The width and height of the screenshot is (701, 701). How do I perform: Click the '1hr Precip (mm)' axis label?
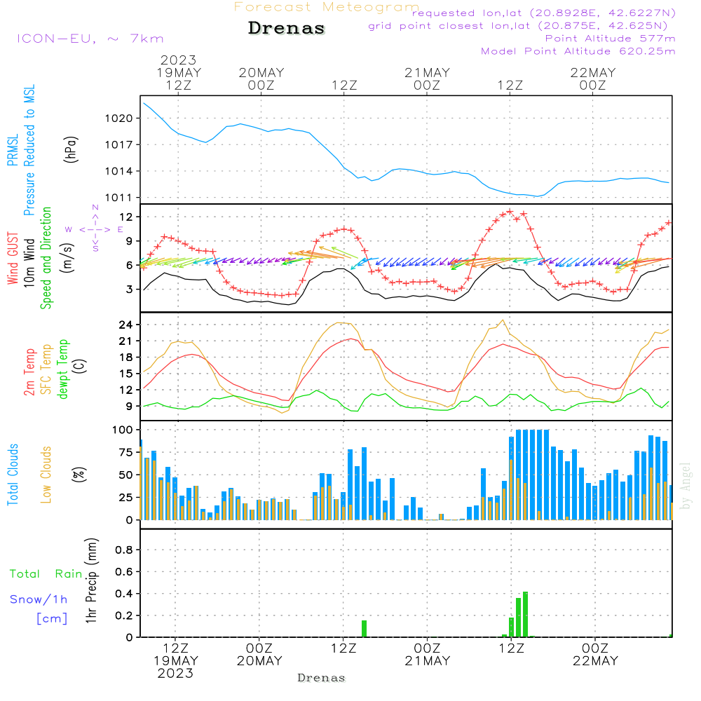coord(91,580)
